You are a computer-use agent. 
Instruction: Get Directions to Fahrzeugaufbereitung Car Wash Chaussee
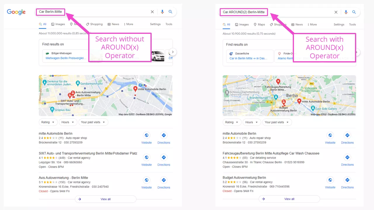pyautogui.click(x=347, y=160)
